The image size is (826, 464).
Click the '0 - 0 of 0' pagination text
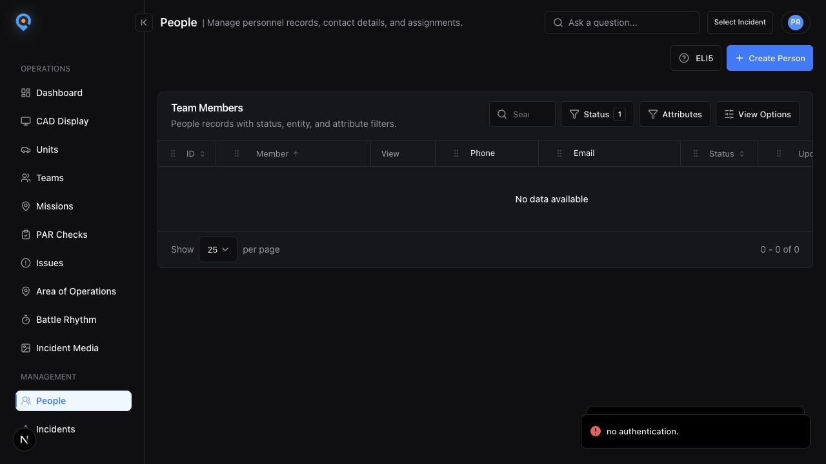pyautogui.click(x=780, y=249)
